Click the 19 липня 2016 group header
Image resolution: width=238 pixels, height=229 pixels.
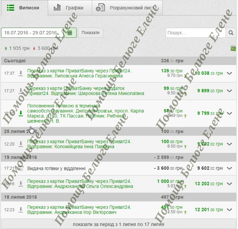(x=119, y=157)
